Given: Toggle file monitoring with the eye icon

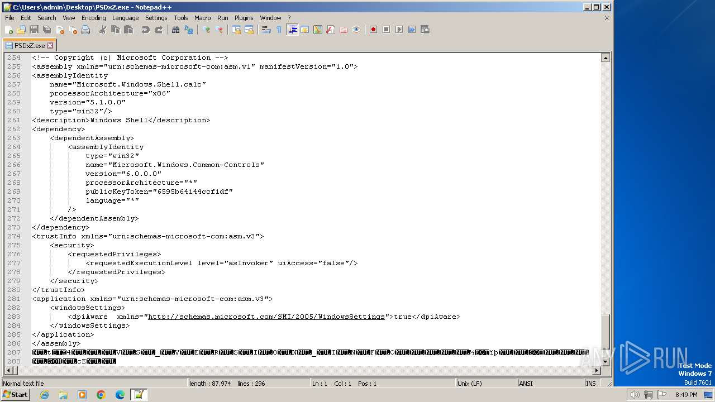Looking at the screenshot, I should tap(356, 30).
